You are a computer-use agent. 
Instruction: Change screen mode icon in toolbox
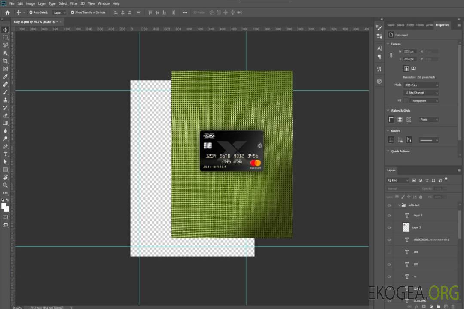click(5, 225)
